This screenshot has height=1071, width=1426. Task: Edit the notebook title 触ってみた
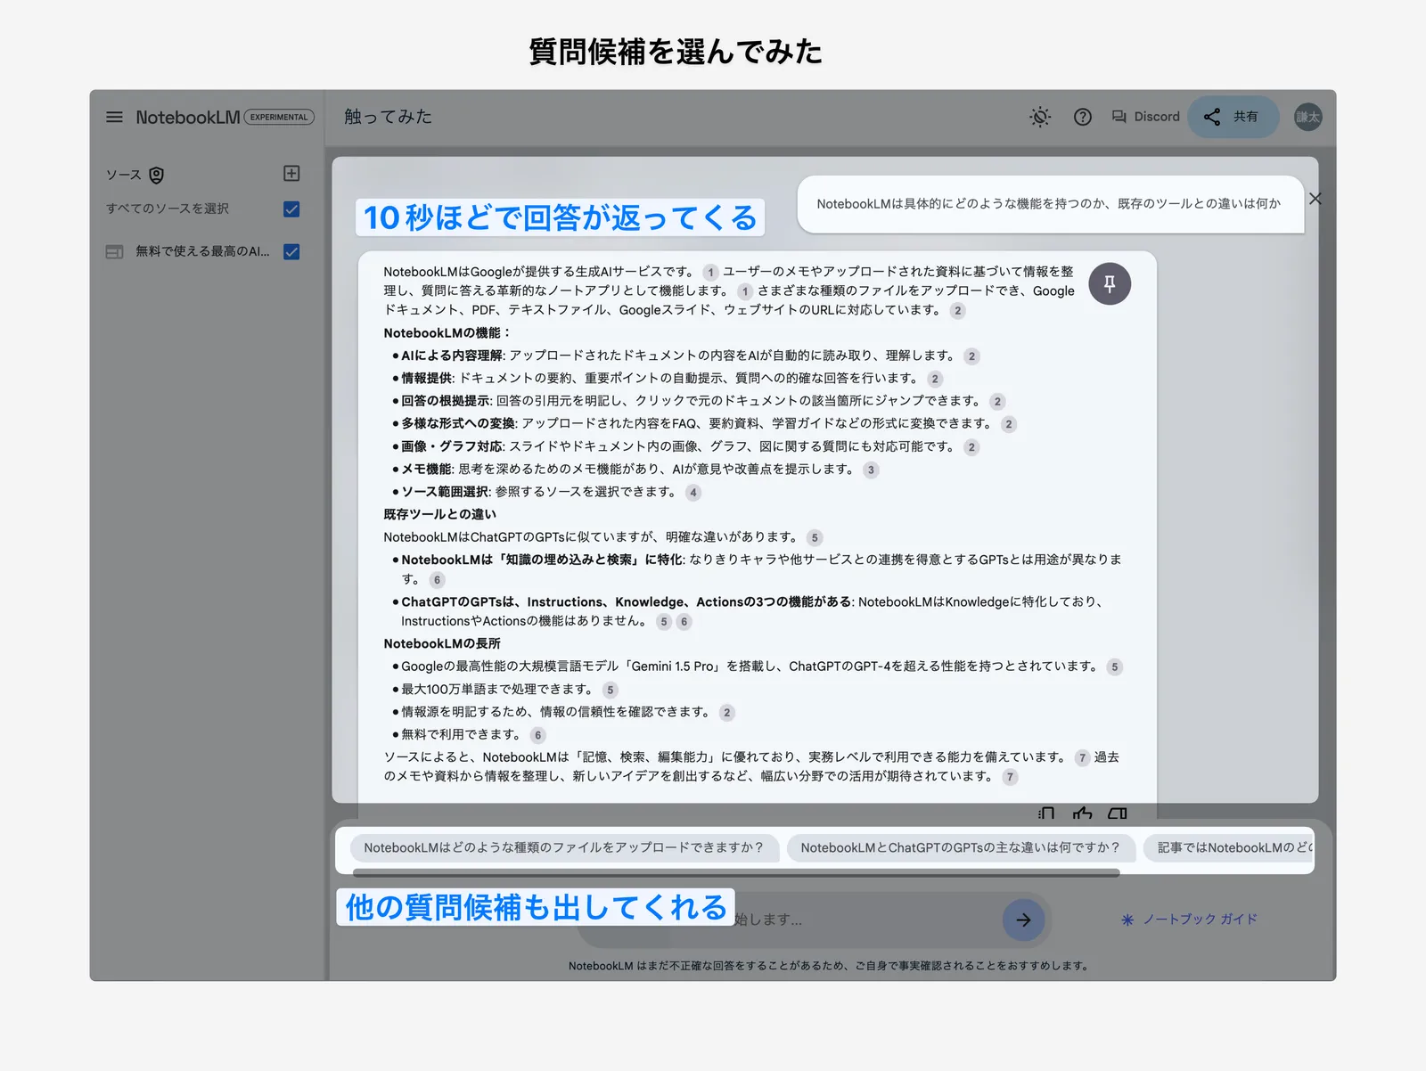pyautogui.click(x=388, y=117)
